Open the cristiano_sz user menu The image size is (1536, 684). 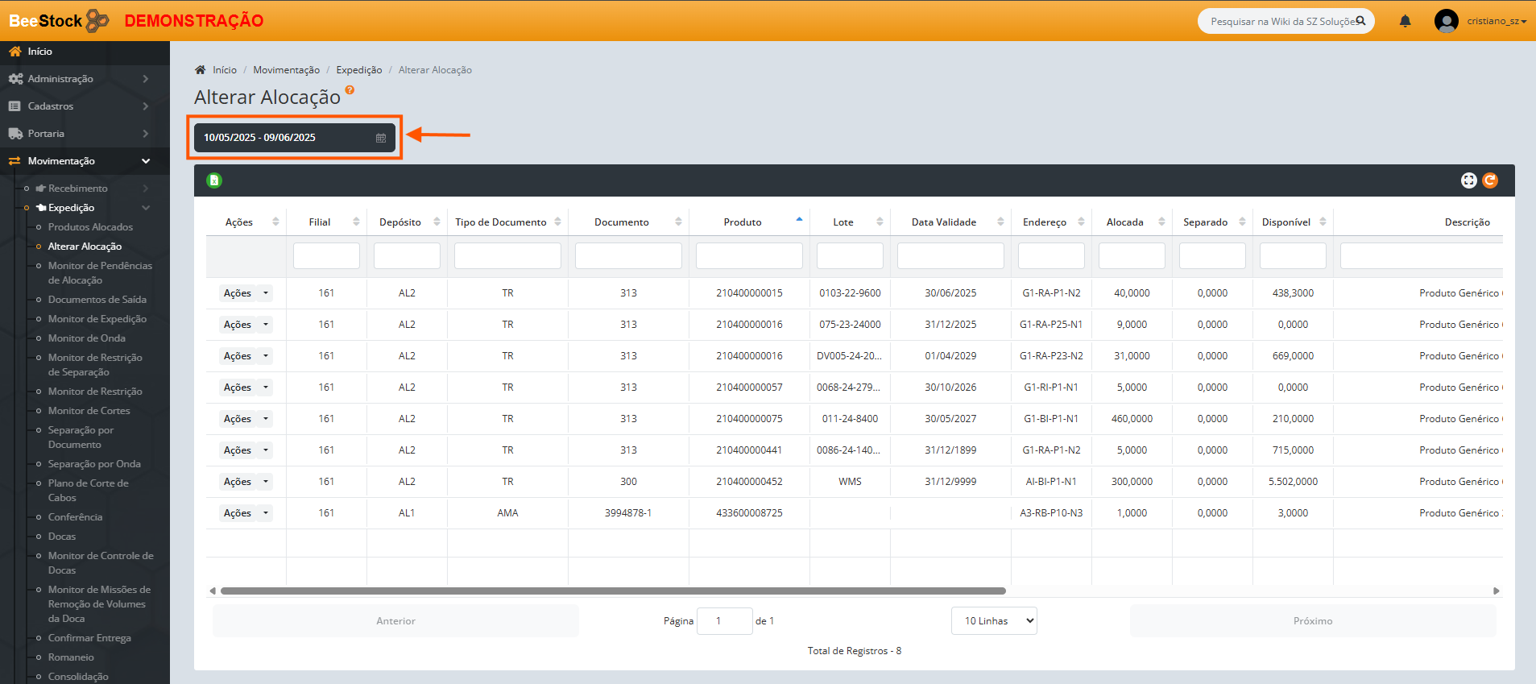pyautogui.click(x=1482, y=21)
